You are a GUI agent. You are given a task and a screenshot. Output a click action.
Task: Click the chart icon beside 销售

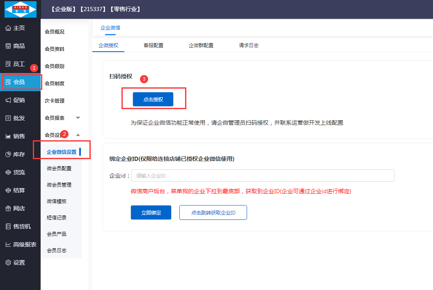click(8, 136)
